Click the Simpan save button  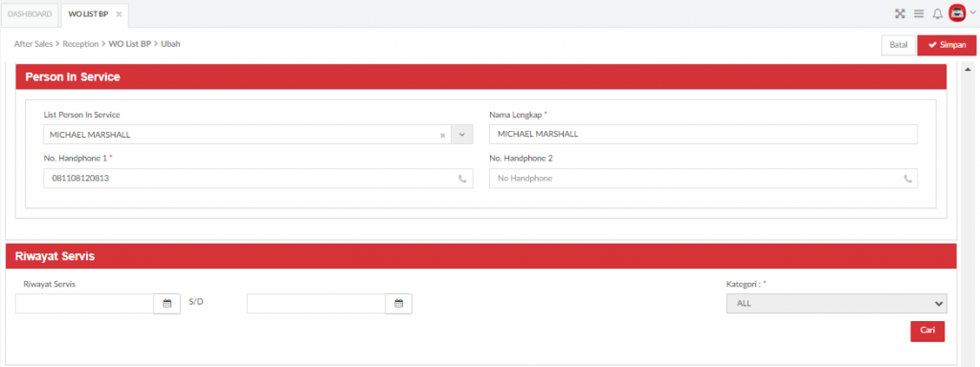[947, 46]
